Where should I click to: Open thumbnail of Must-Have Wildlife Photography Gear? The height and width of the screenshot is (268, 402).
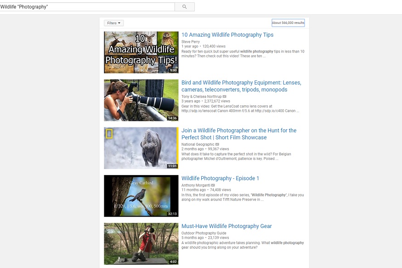141,244
